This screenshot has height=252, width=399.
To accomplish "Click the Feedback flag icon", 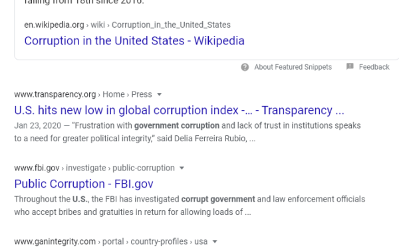I will [x=350, y=66].
